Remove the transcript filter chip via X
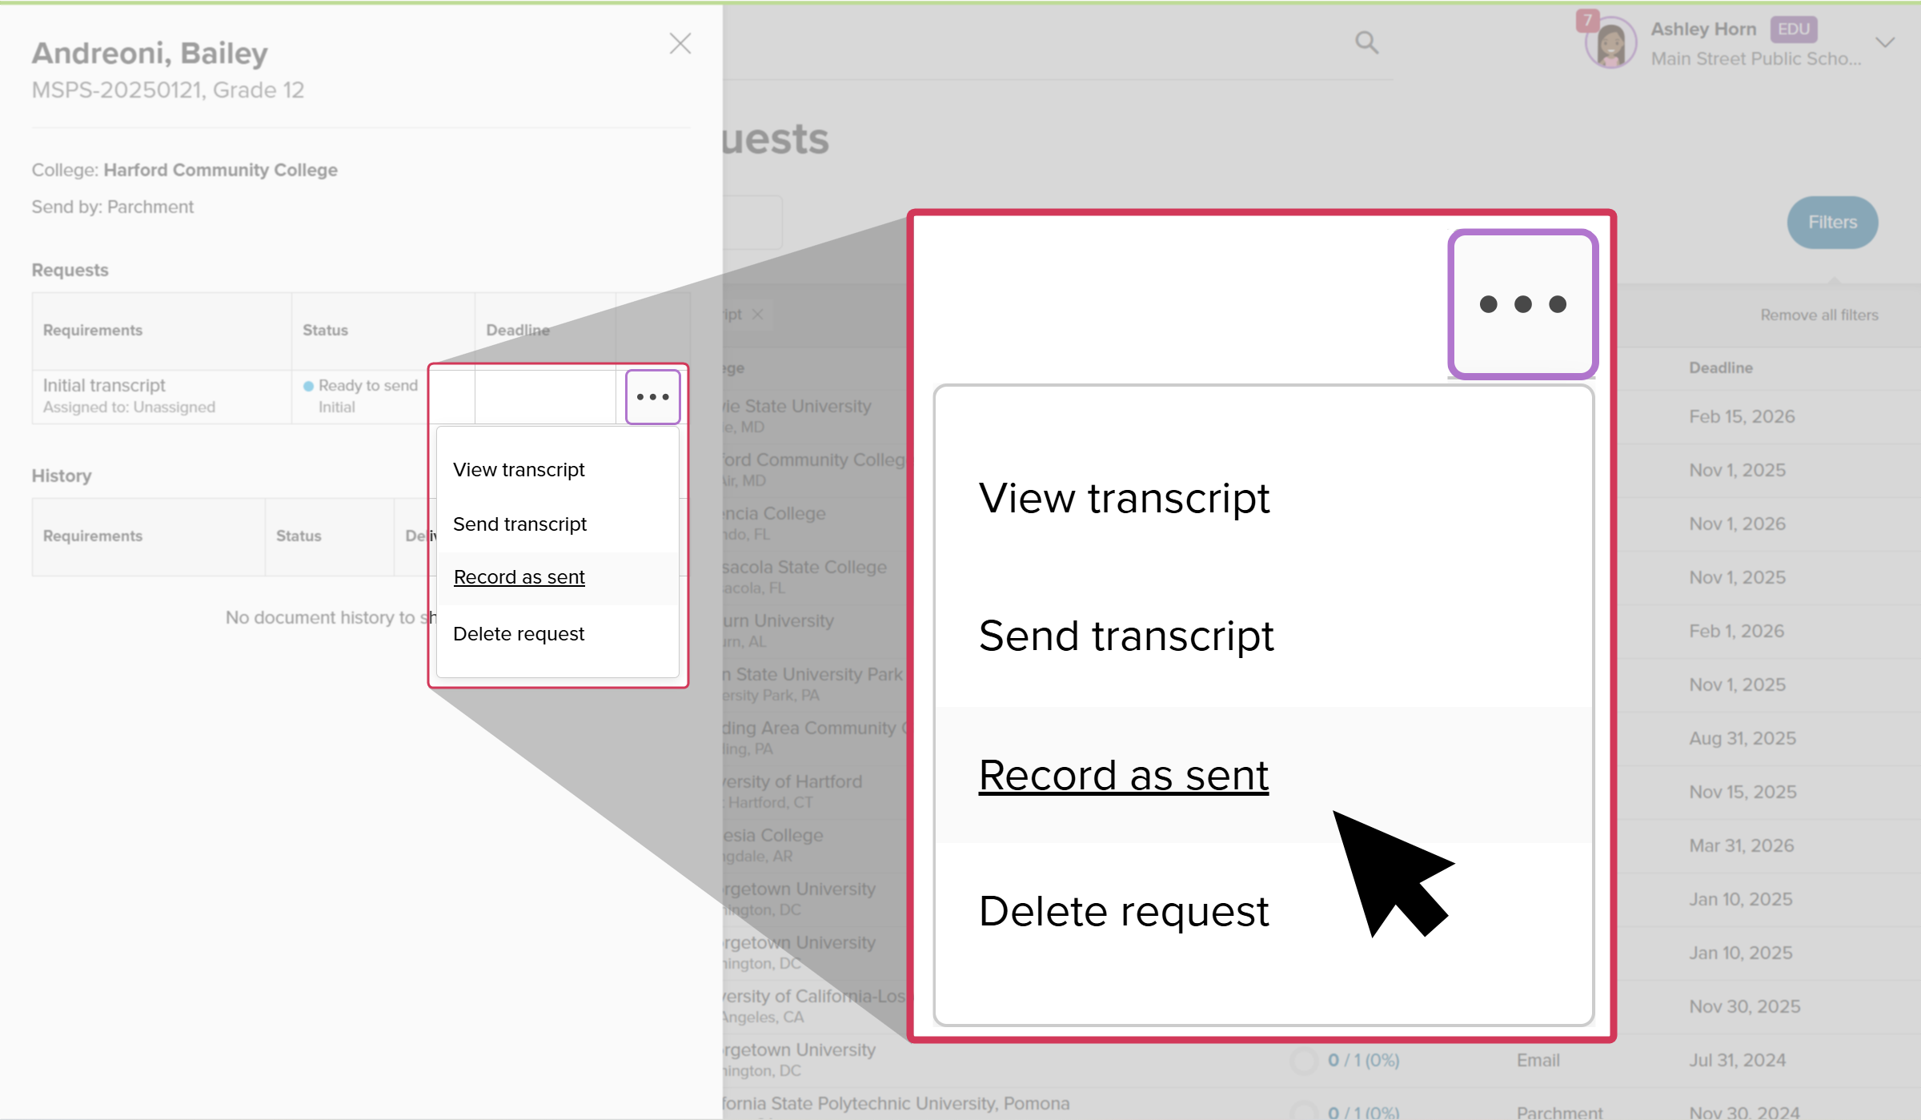1921x1120 pixels. pos(757,315)
